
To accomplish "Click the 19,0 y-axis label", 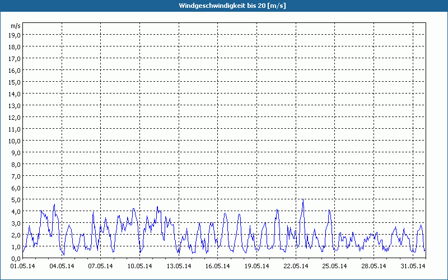I will tap(15, 35).
